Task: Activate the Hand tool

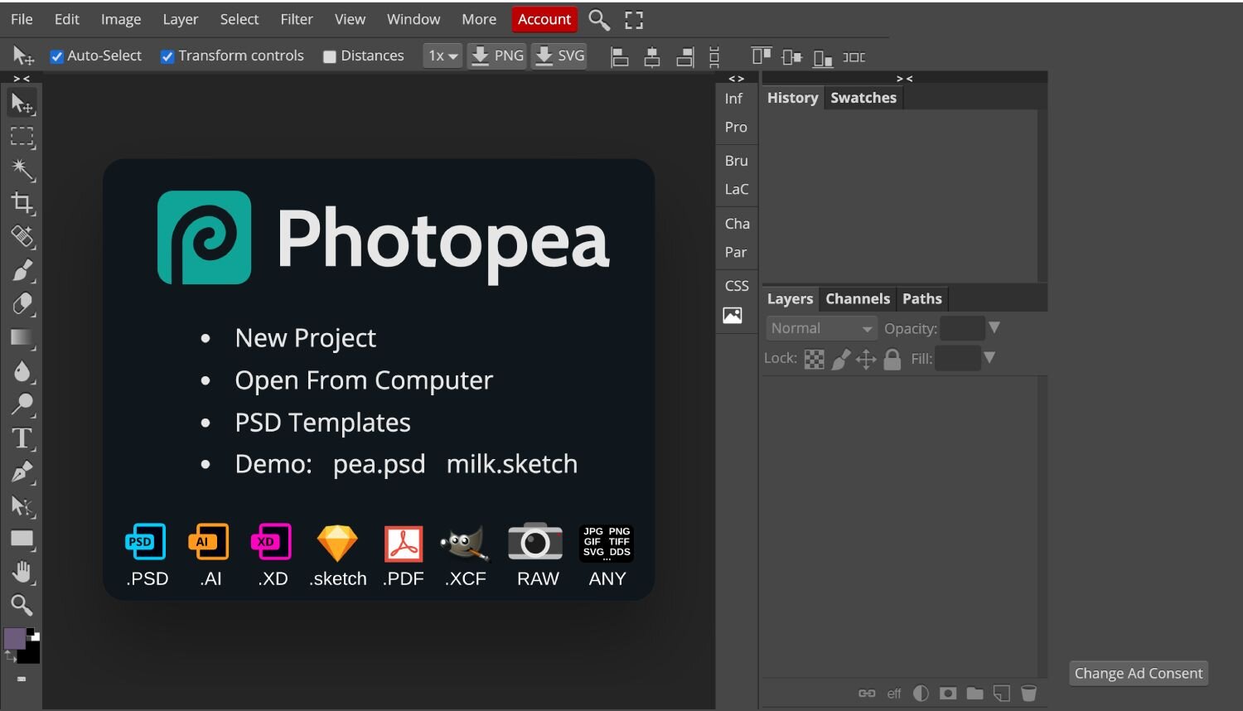Action: (x=22, y=572)
